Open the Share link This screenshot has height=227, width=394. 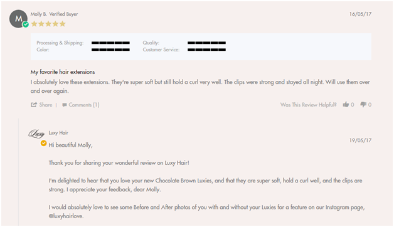(46, 105)
